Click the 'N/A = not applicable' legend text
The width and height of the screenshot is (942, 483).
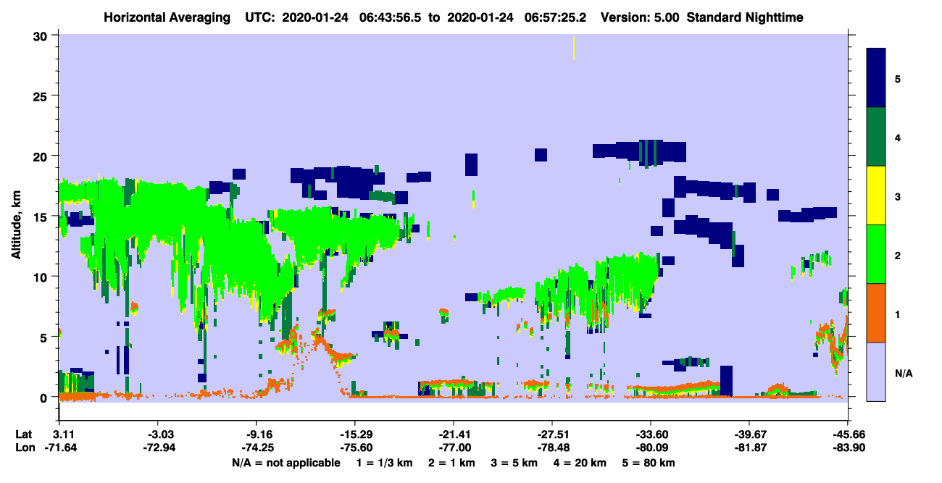(x=286, y=463)
